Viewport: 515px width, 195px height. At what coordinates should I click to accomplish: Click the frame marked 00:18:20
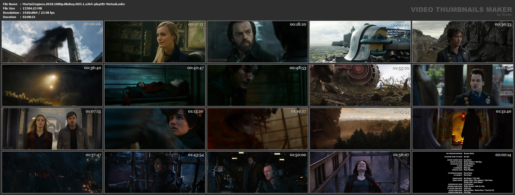pos(257,41)
